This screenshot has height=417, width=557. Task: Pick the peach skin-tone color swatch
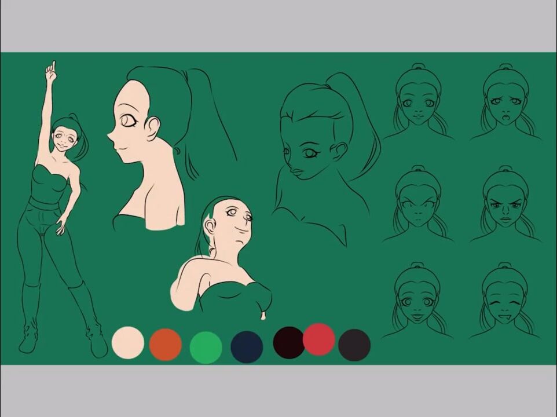click(x=128, y=342)
